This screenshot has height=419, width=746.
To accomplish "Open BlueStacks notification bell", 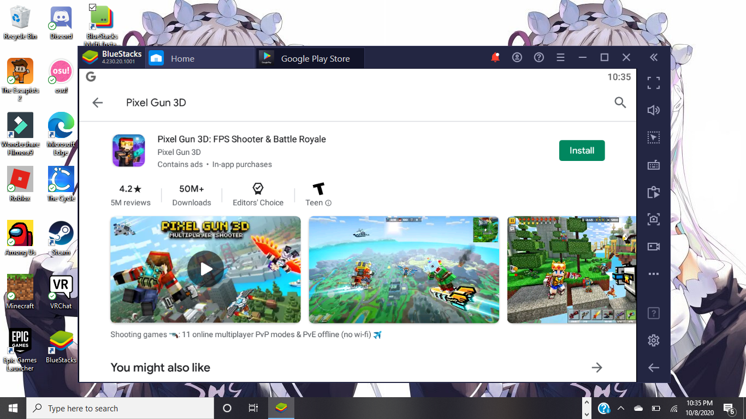I will coord(495,57).
